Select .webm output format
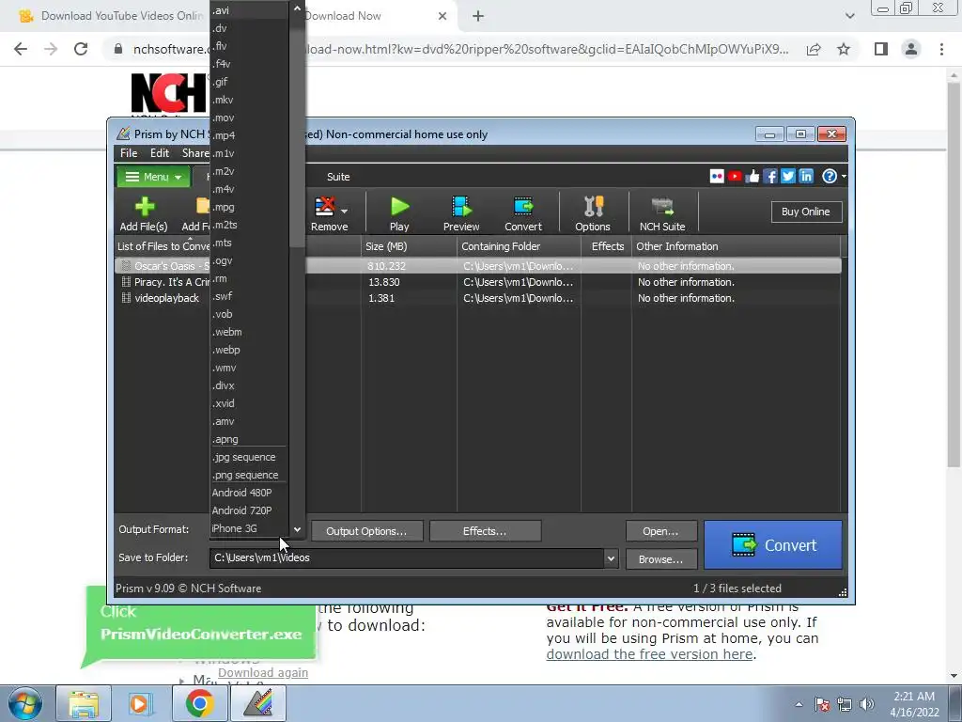962x722 pixels. (249, 332)
